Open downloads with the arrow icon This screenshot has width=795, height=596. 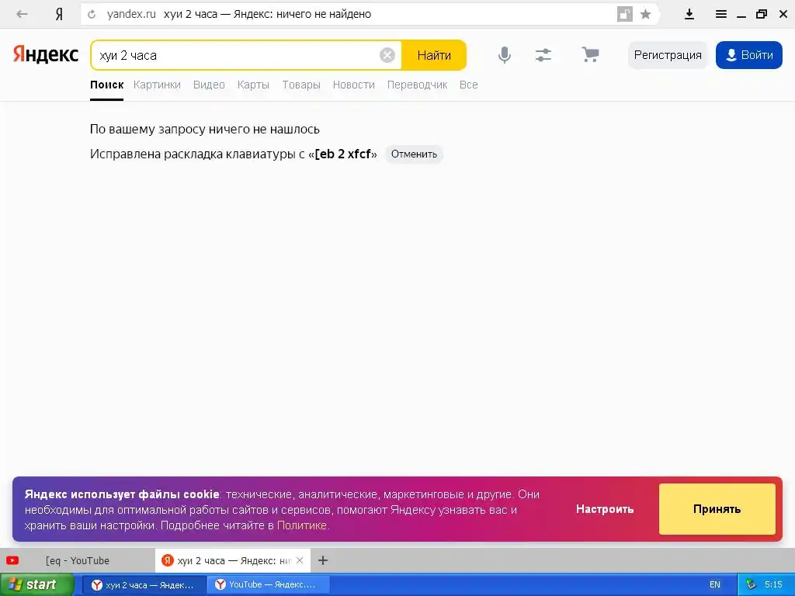coord(689,14)
